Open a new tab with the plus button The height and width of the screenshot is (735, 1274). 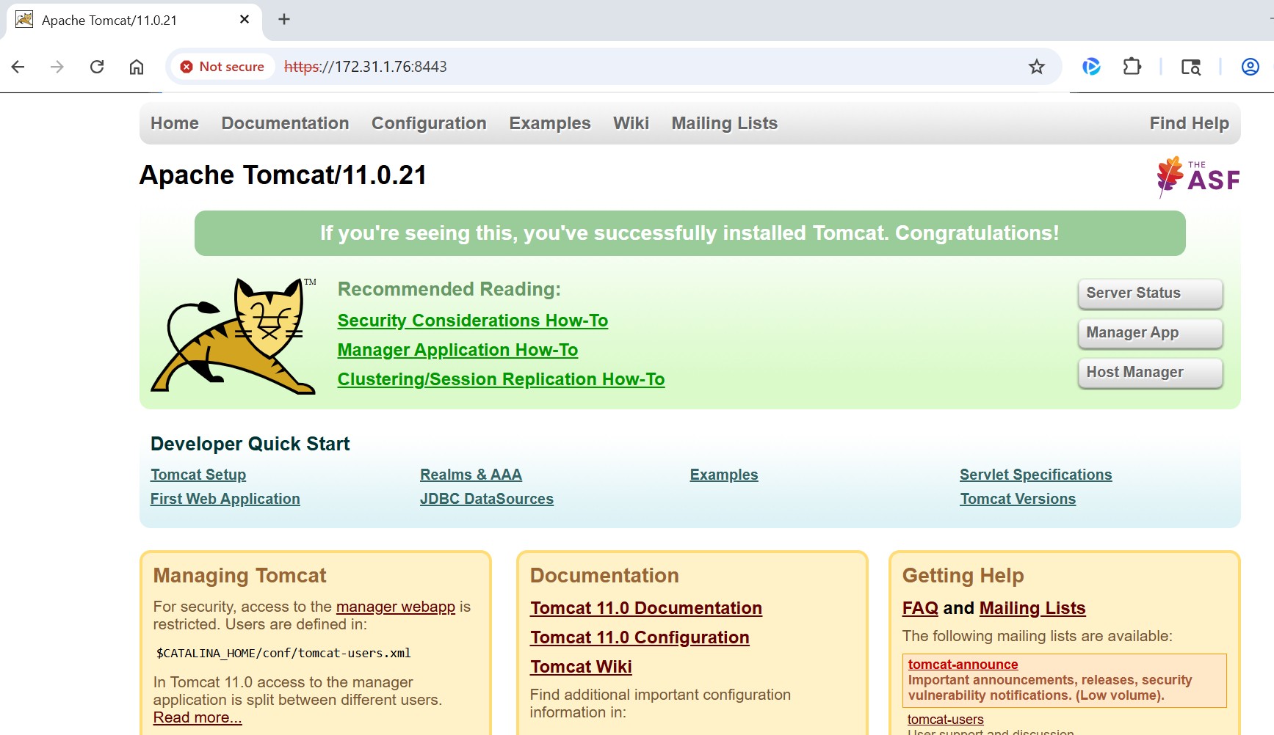click(284, 20)
